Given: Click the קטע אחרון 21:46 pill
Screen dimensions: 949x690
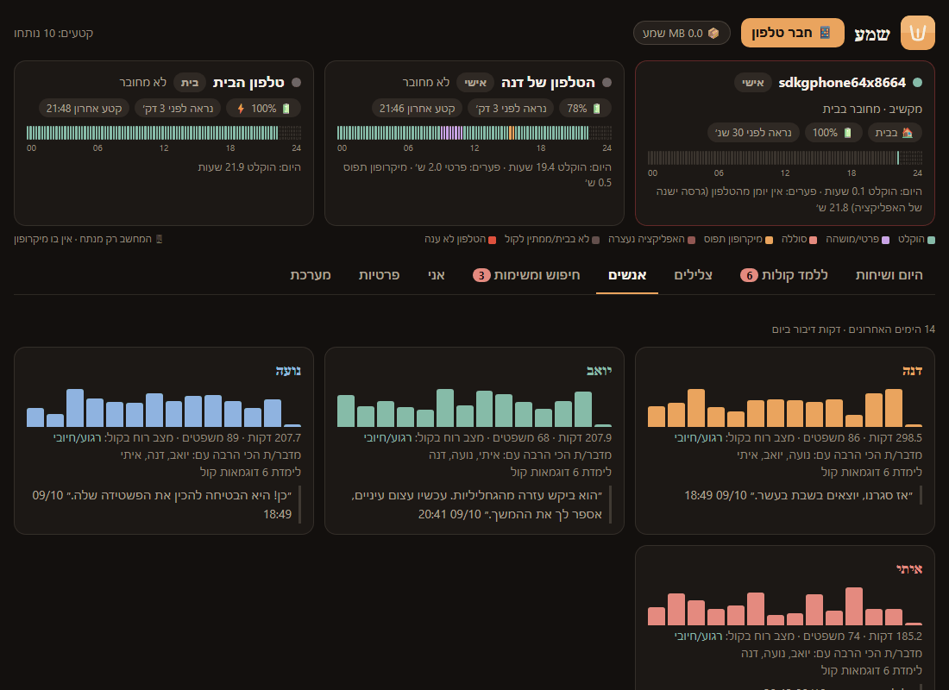Looking at the screenshot, I should (x=417, y=109).
